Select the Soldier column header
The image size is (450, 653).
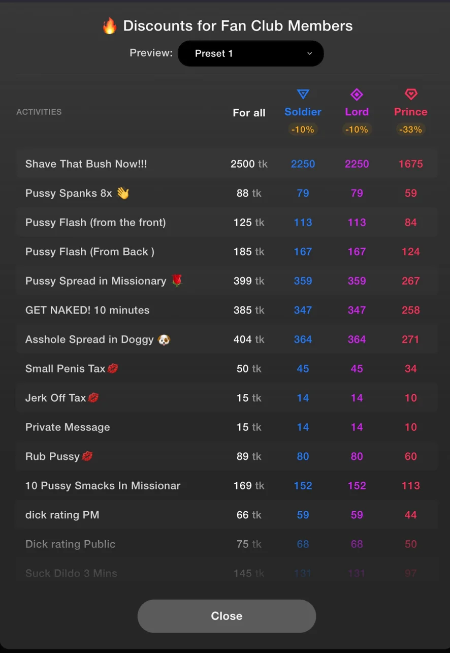tap(303, 112)
